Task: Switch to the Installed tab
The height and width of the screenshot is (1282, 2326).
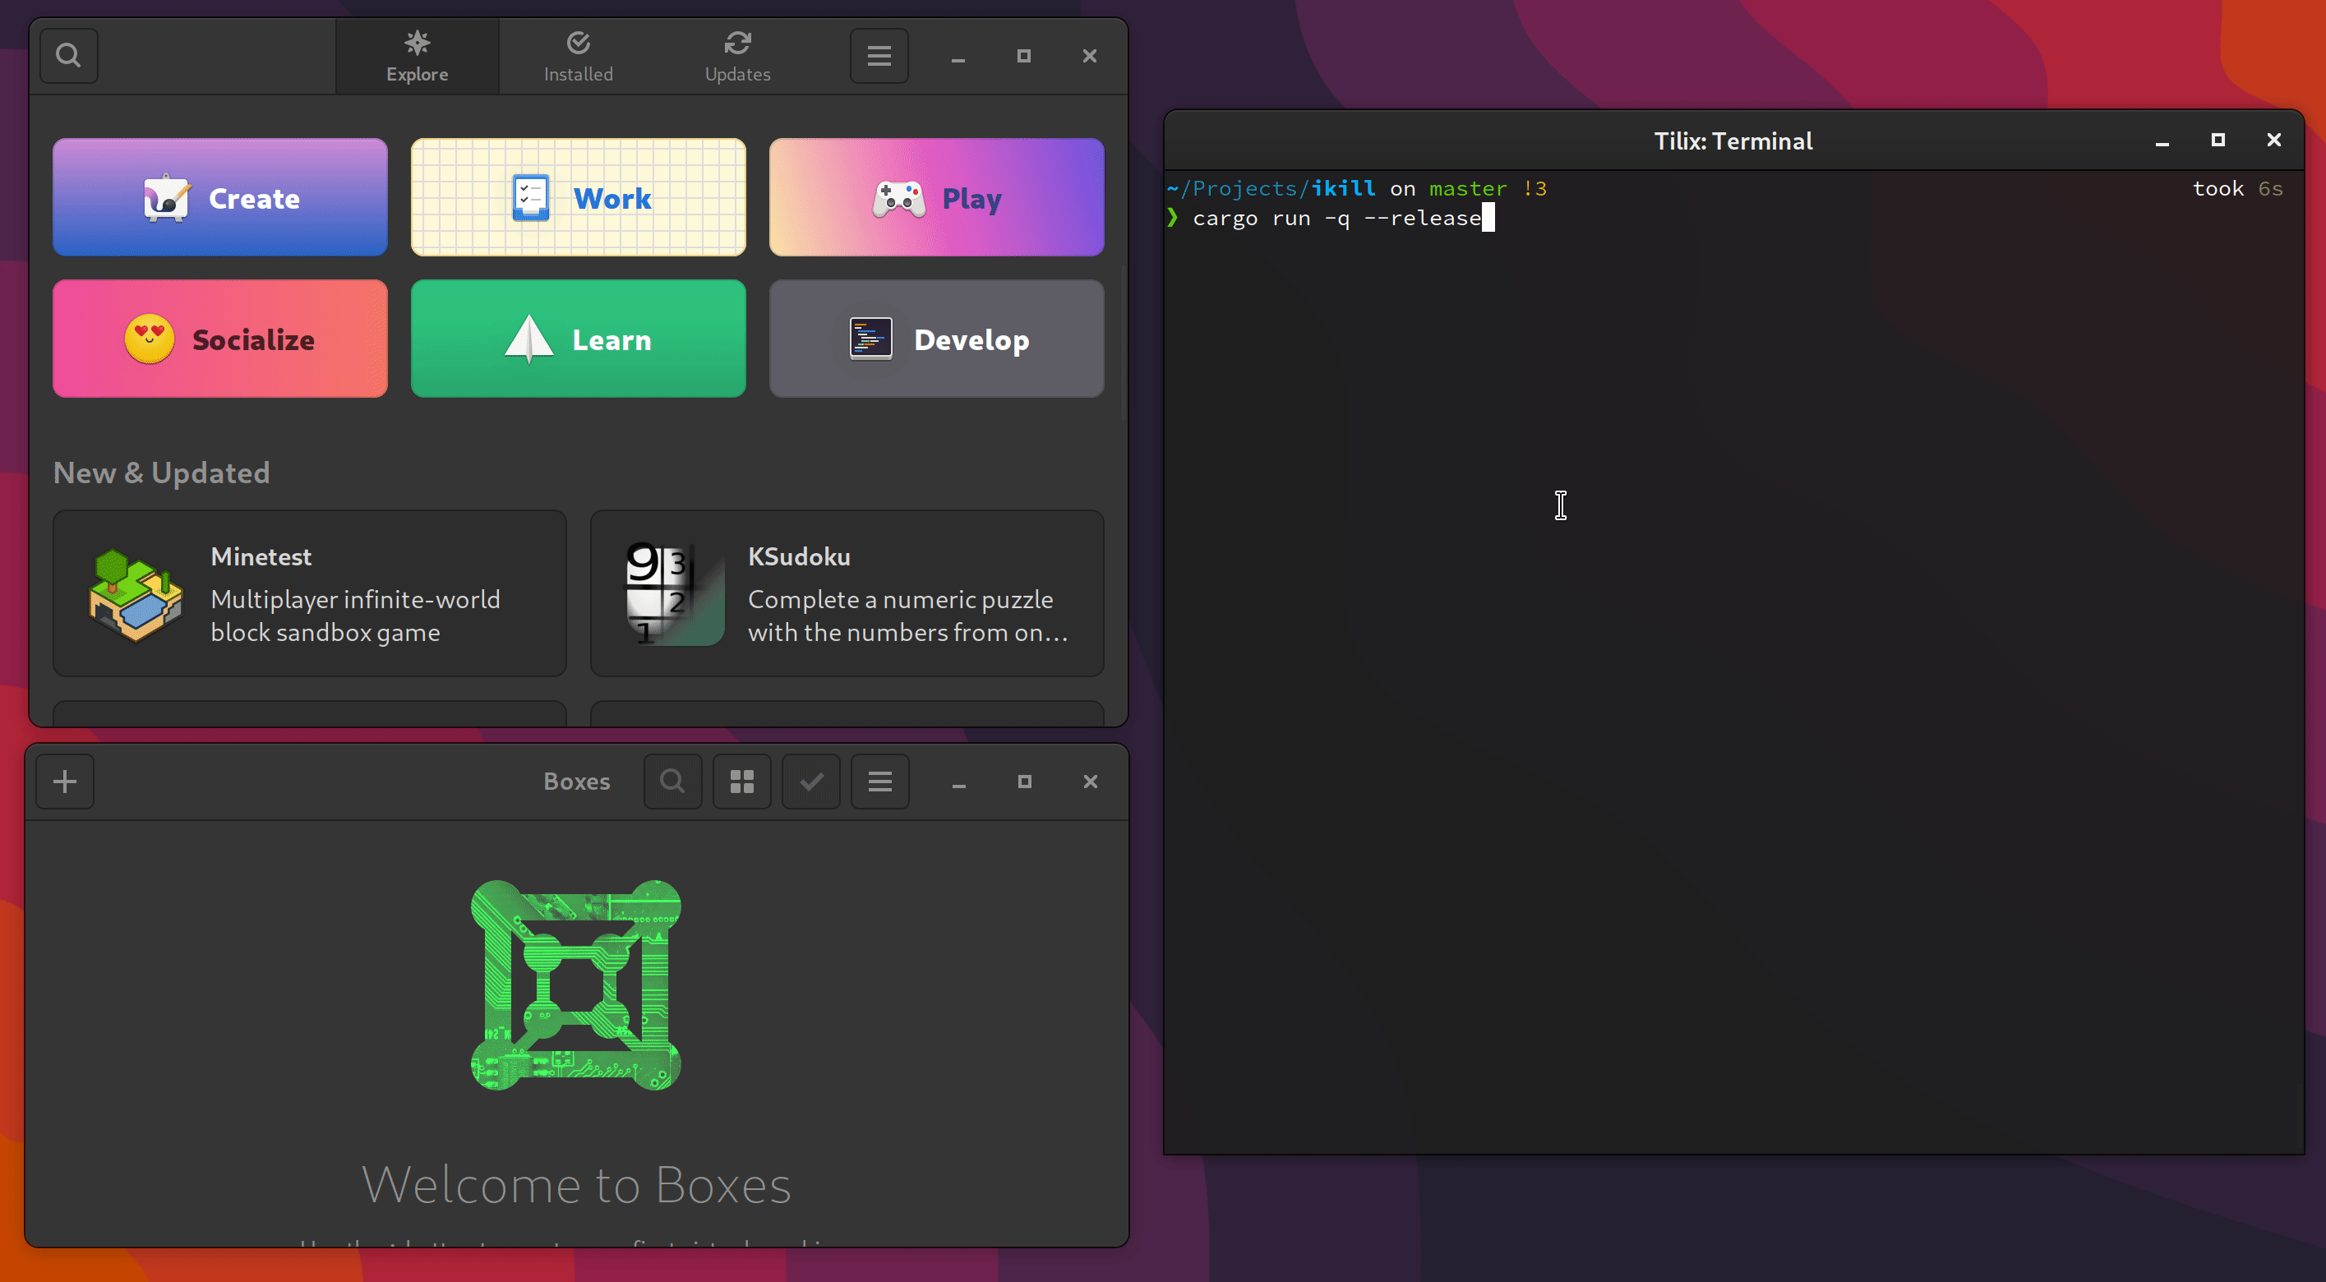Action: [578, 56]
